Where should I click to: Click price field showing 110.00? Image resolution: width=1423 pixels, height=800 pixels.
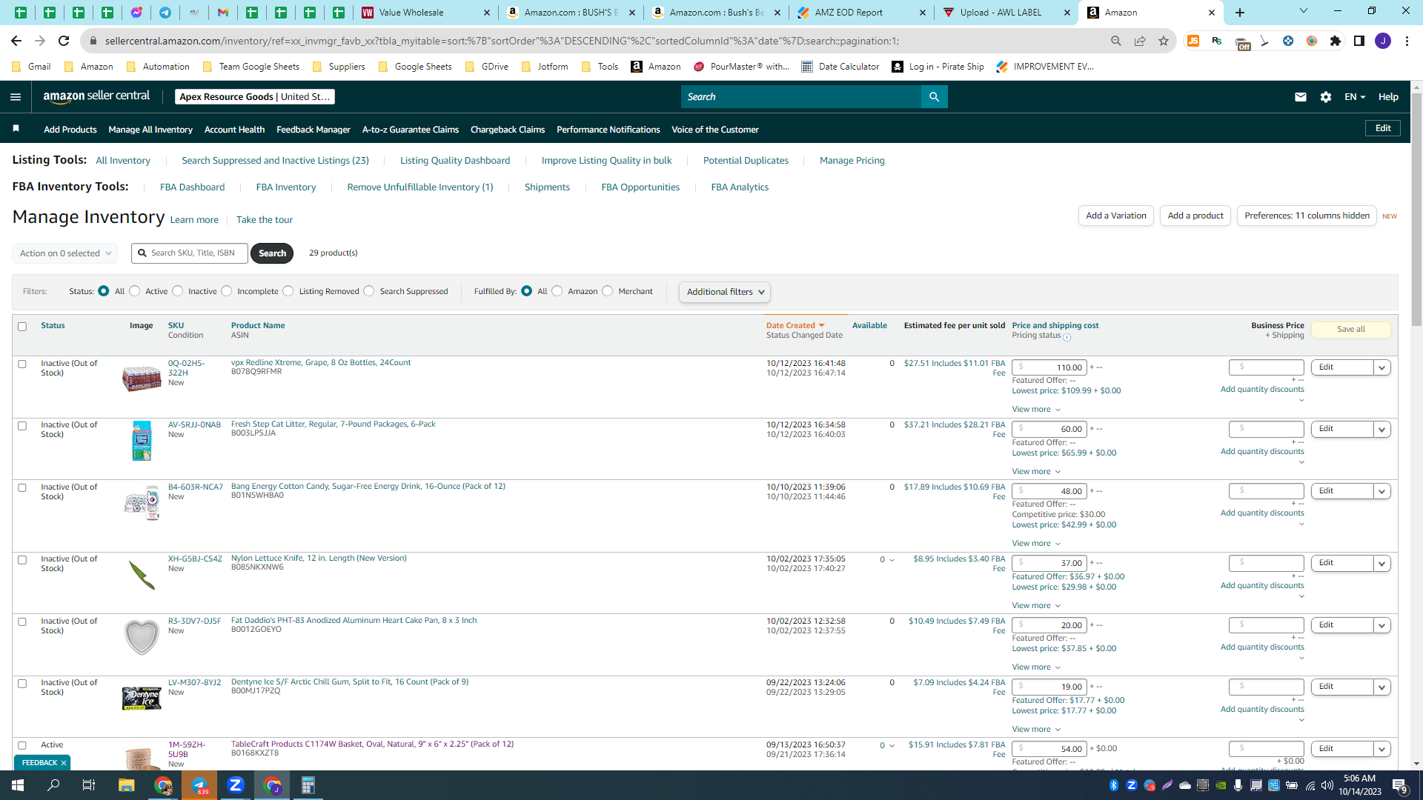pyautogui.click(x=1049, y=367)
